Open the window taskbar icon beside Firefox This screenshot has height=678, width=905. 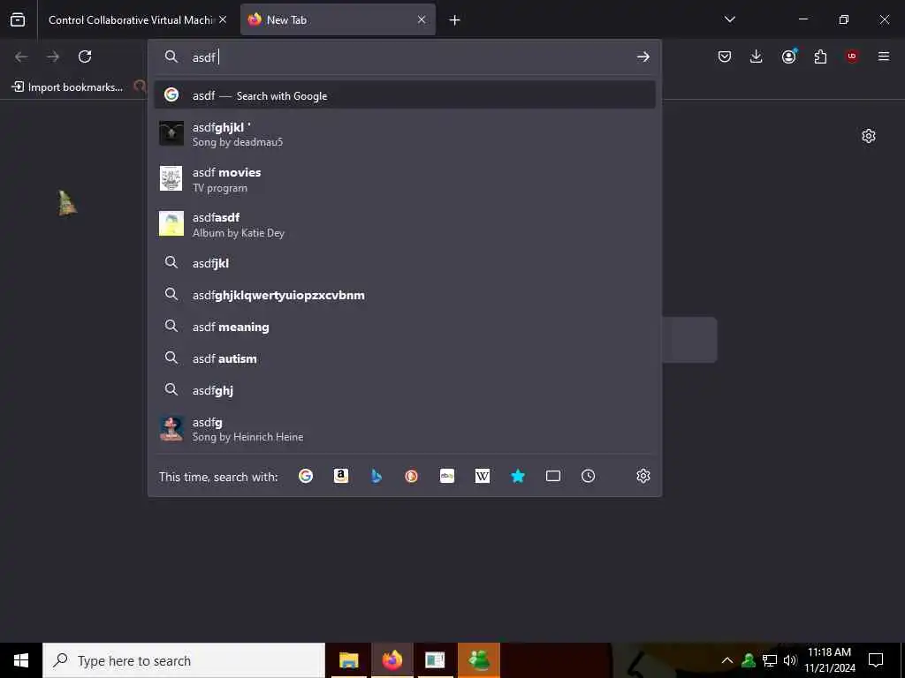click(435, 660)
